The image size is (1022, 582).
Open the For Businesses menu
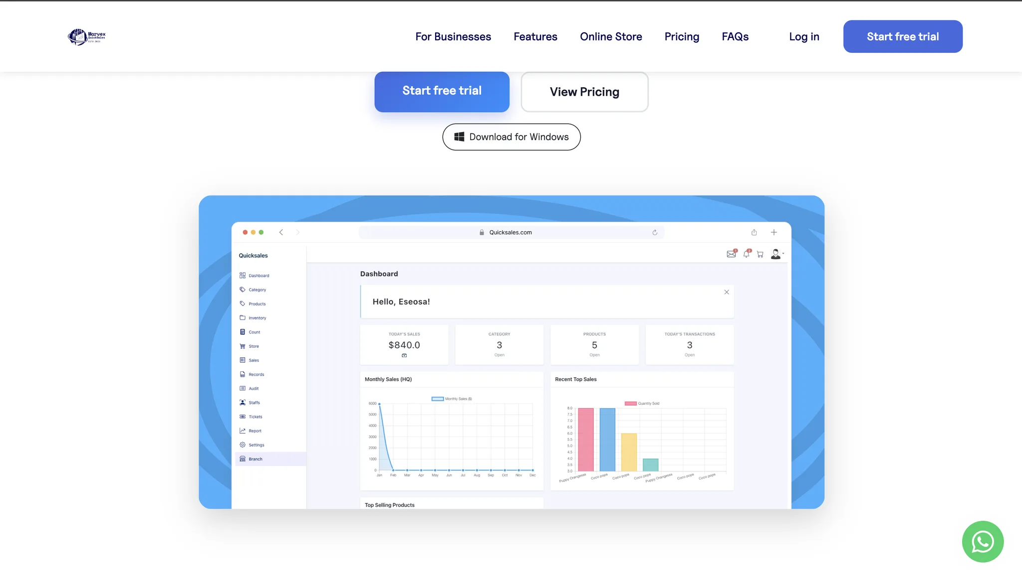(x=453, y=37)
